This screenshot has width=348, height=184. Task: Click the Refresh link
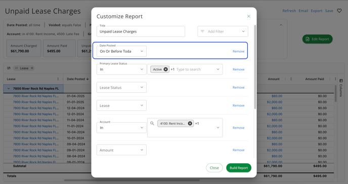(289, 11)
